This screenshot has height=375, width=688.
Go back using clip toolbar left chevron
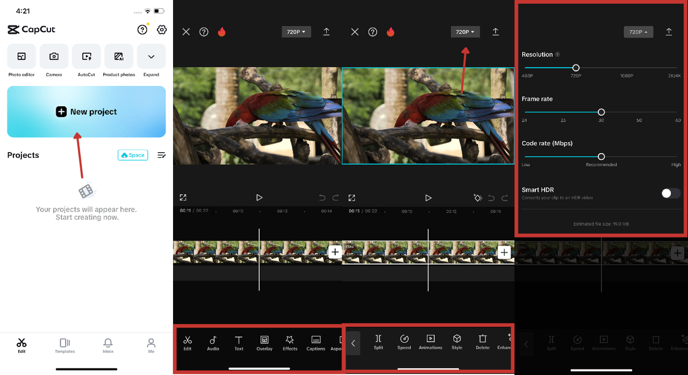coord(353,343)
